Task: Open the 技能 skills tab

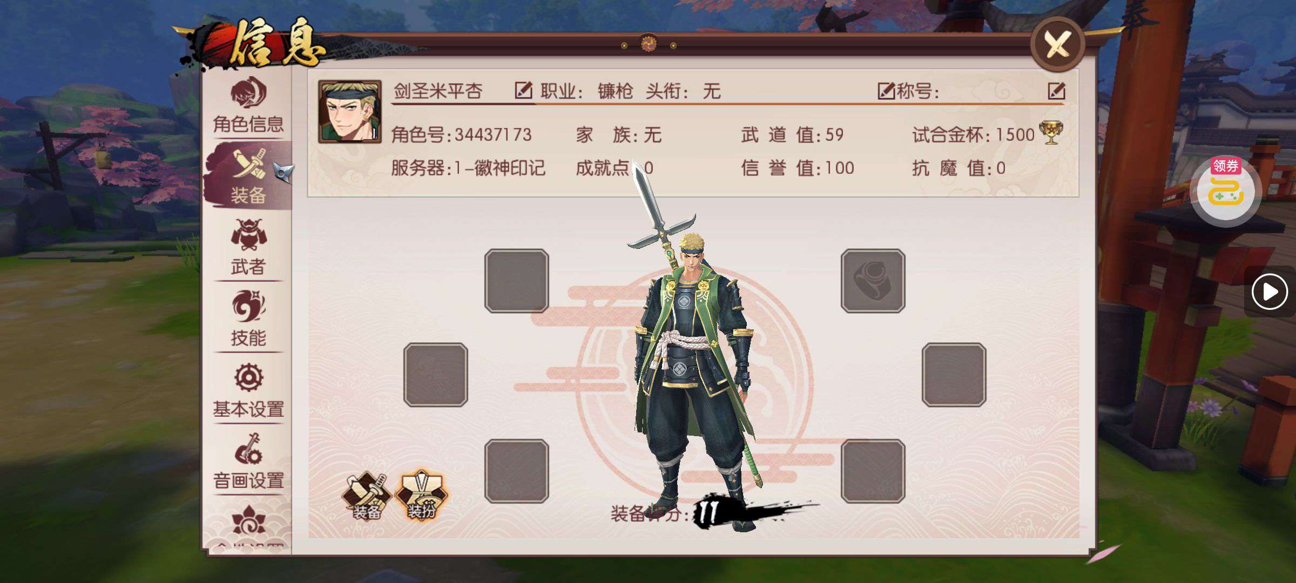Action: coord(248,318)
